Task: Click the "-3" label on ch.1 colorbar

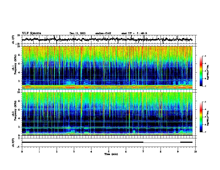Action: pos(205,56)
